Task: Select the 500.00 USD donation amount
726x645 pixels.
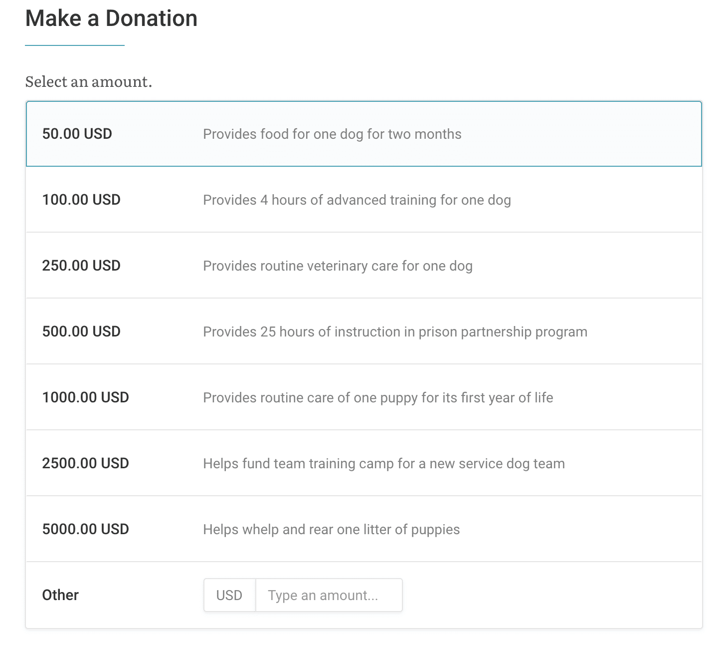Action: 81,331
